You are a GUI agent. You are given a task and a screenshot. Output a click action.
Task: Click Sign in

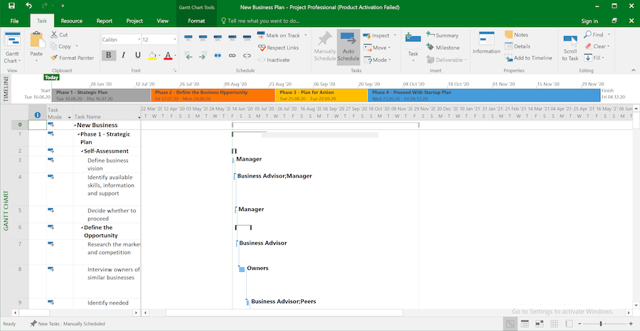pyautogui.click(x=590, y=21)
